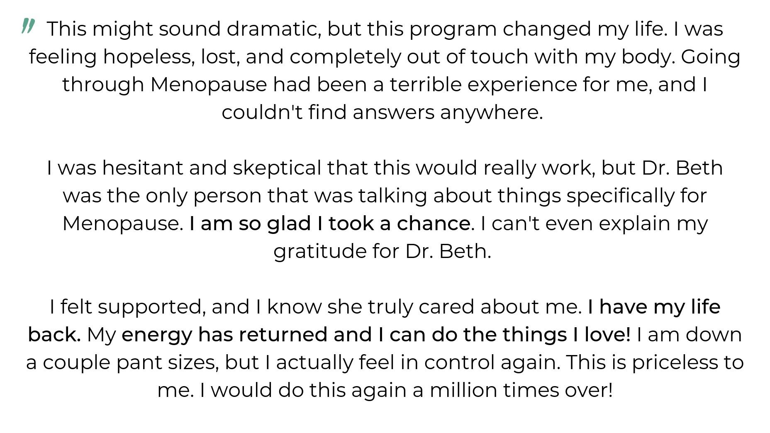
Task: Click "I can't even explain my" text
Action: (x=594, y=224)
